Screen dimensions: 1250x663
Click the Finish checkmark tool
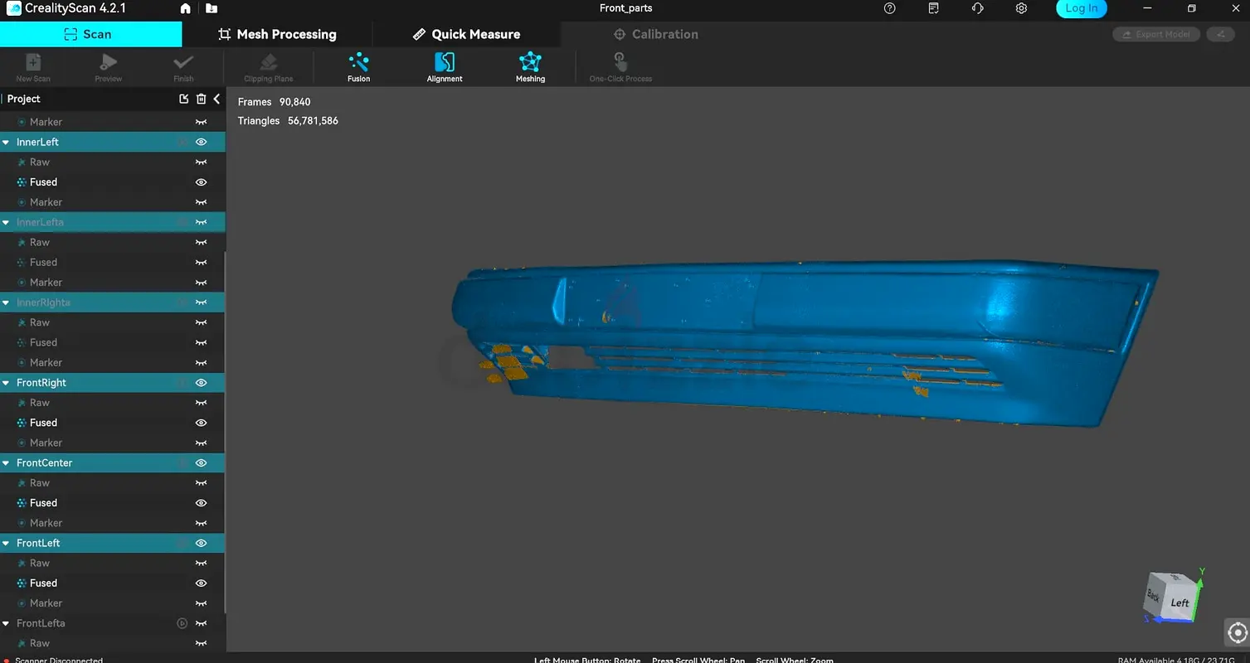pyautogui.click(x=183, y=67)
